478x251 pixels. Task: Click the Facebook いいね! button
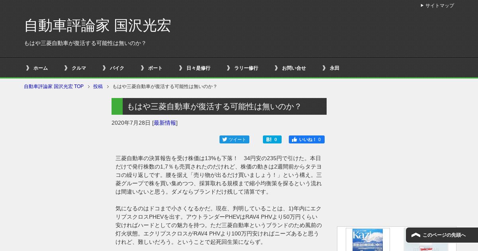pyautogui.click(x=307, y=139)
